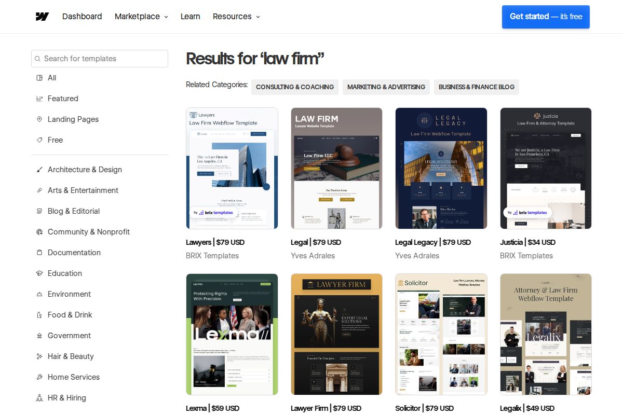Click the BRIX Templates link under Justicia
The height and width of the screenshot is (415, 623).
pos(526,256)
